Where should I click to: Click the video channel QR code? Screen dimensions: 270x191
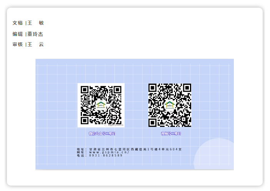click(170, 105)
